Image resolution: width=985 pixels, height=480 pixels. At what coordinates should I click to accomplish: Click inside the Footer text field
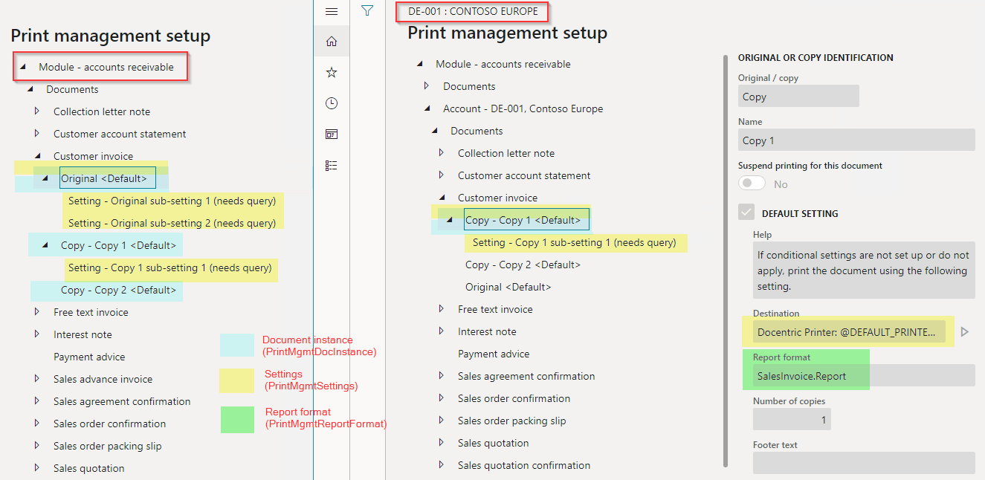(x=862, y=464)
